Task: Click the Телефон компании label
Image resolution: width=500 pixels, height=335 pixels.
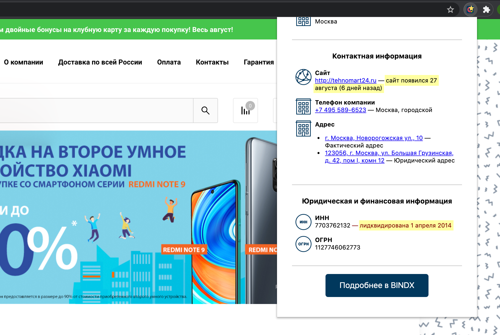Action: [x=345, y=102]
